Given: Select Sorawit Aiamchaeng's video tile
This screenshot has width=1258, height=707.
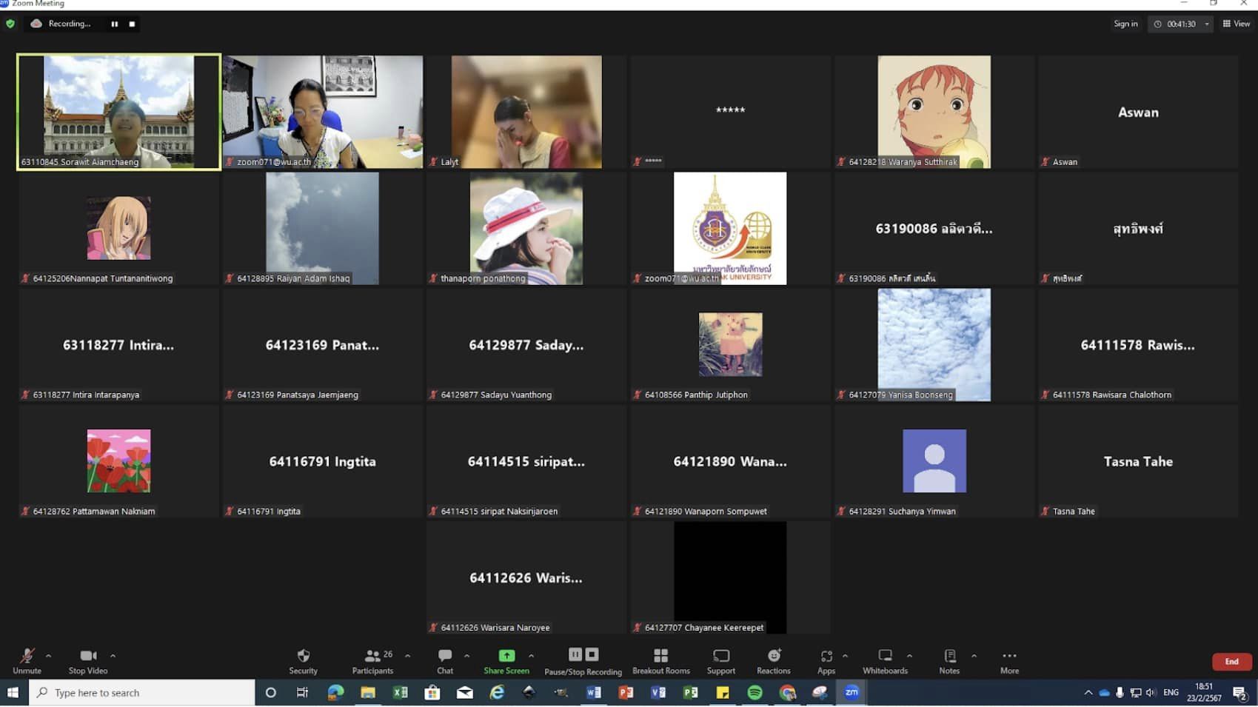Looking at the screenshot, I should click(118, 111).
